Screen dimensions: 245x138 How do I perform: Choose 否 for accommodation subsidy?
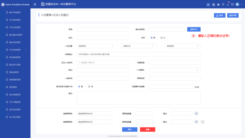click(89, 87)
